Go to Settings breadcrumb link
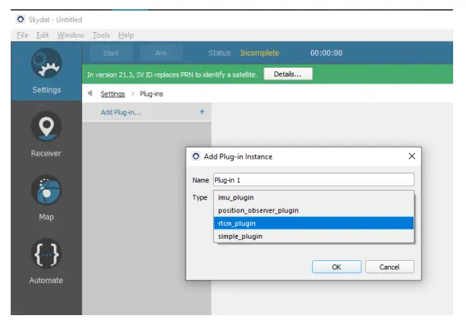466x323 pixels. pyautogui.click(x=113, y=94)
